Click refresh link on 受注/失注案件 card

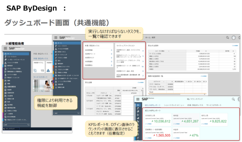(x=235, y=46)
